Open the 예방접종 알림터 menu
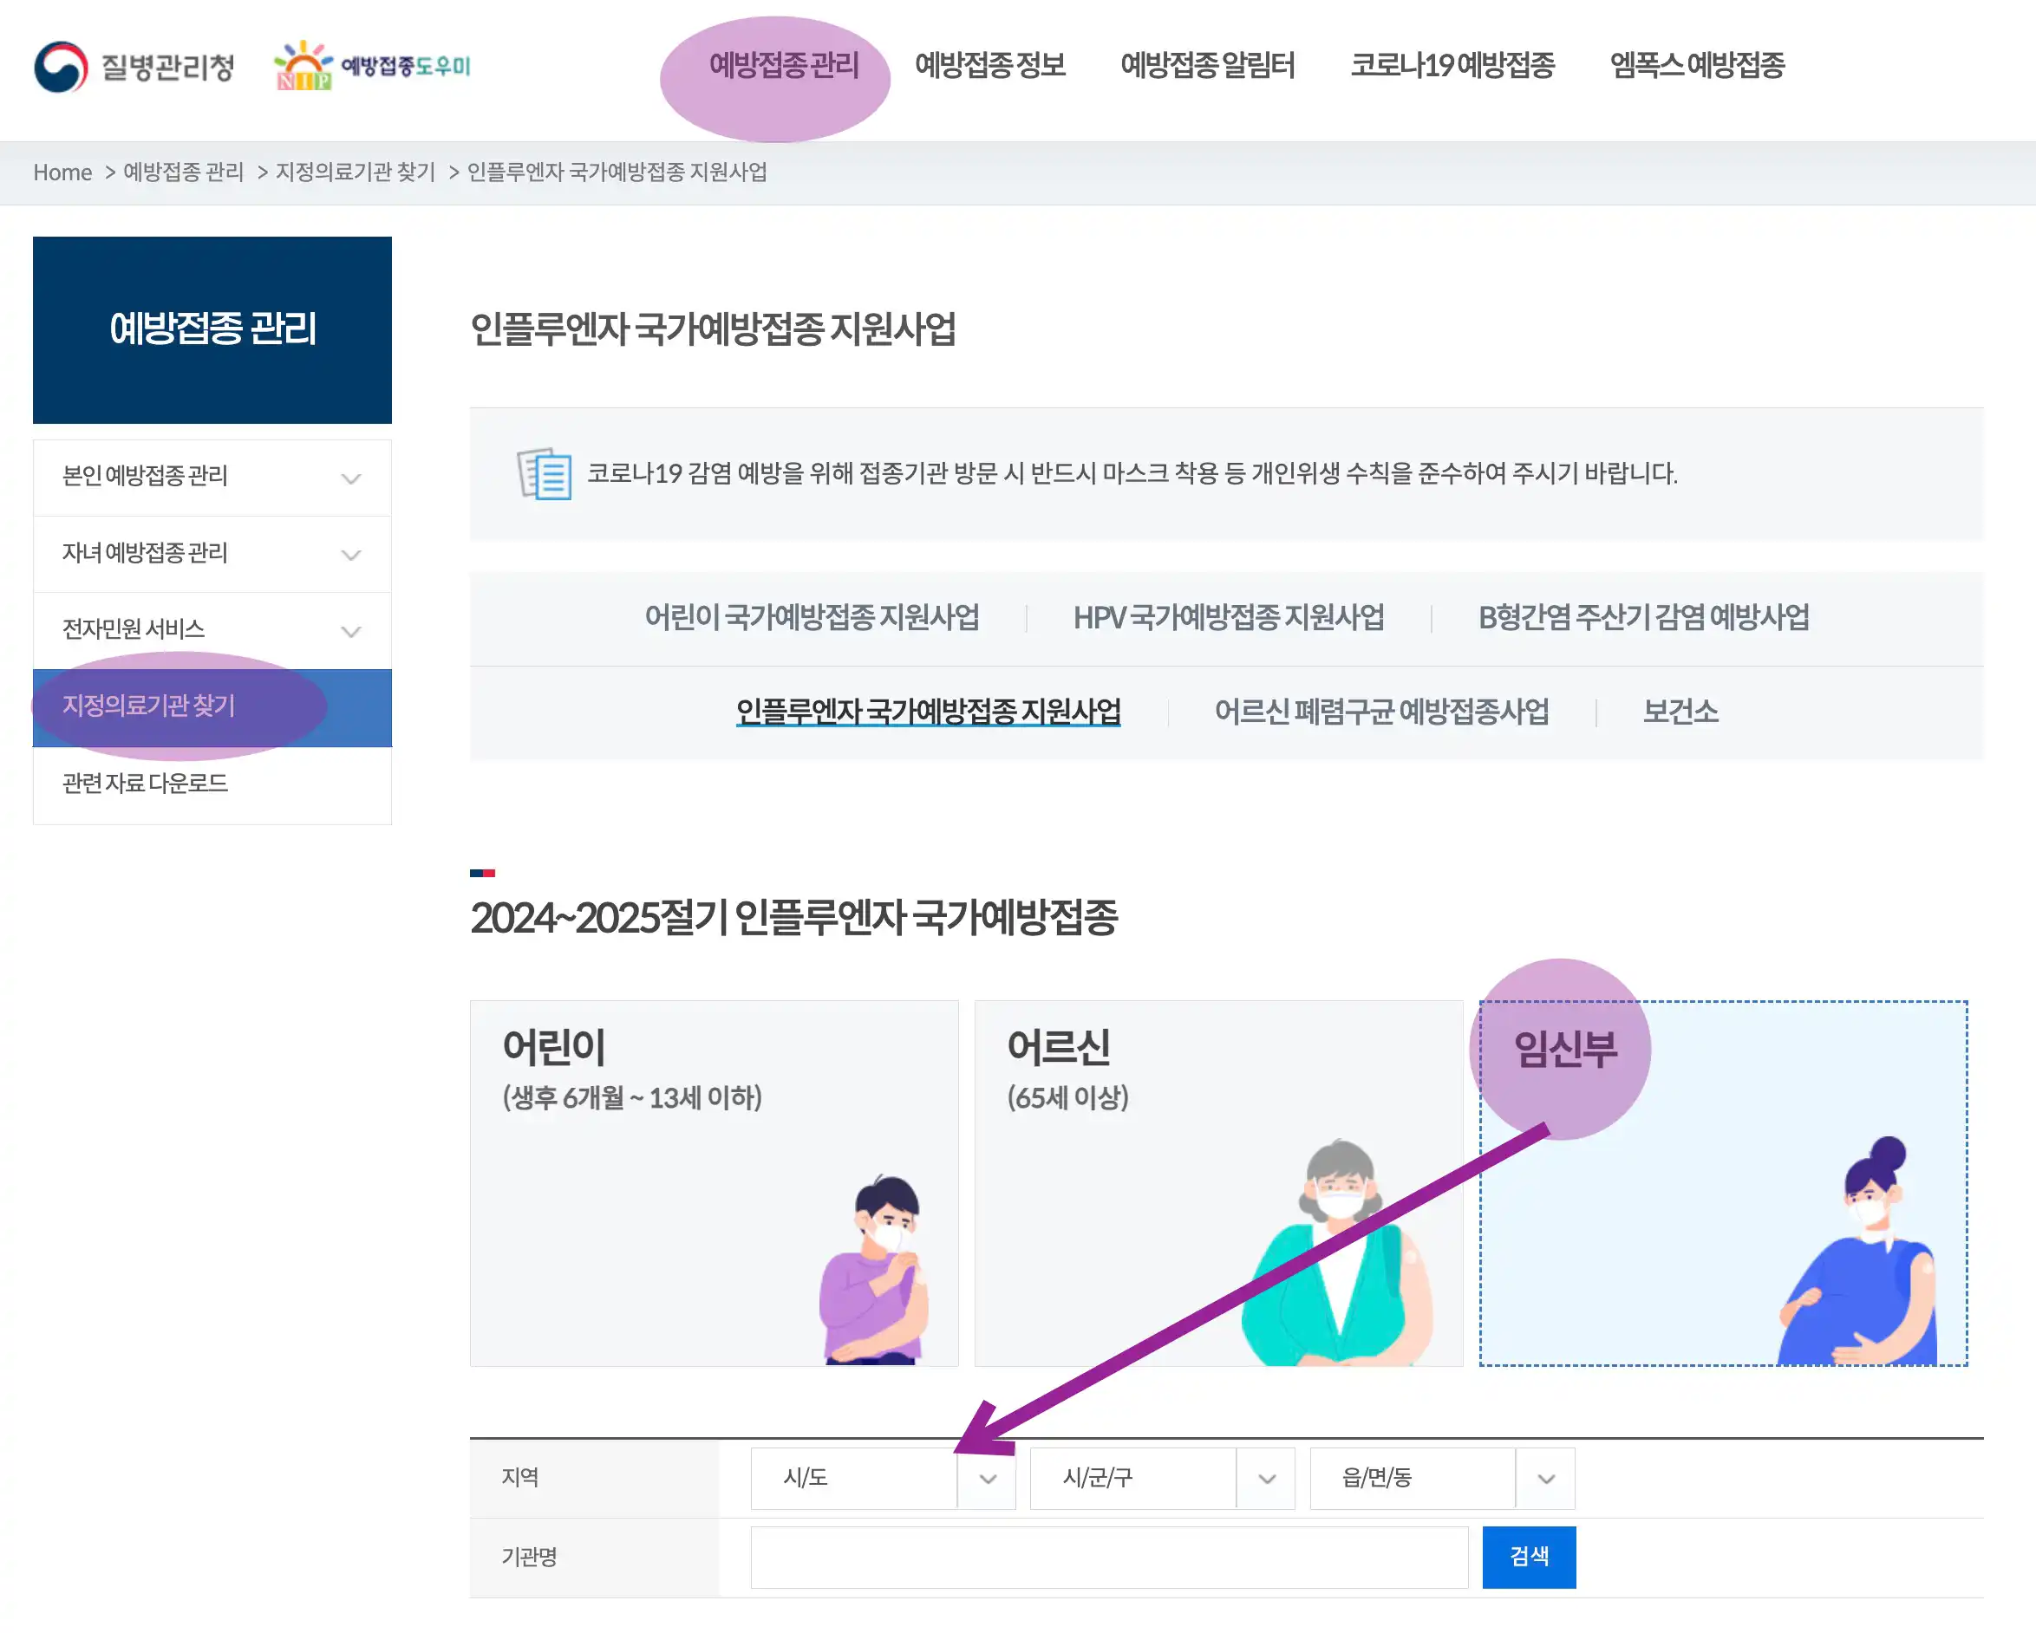The height and width of the screenshot is (1633, 2036). tap(1209, 66)
